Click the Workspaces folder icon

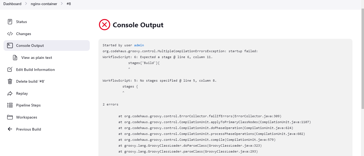click(10, 117)
